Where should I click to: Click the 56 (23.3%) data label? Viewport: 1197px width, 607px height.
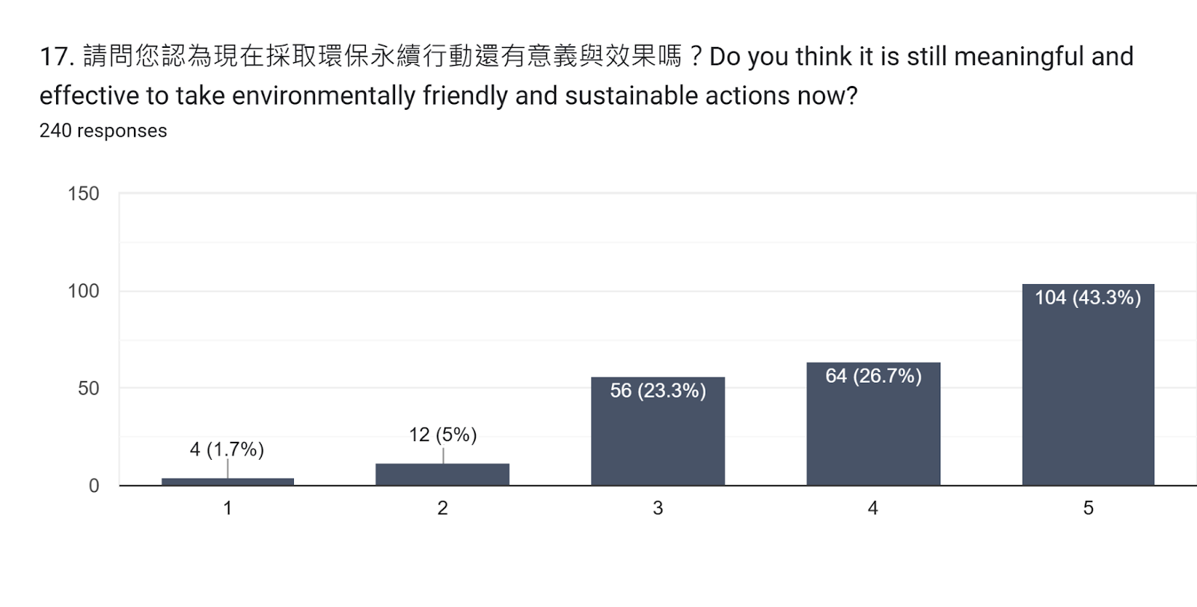(658, 390)
